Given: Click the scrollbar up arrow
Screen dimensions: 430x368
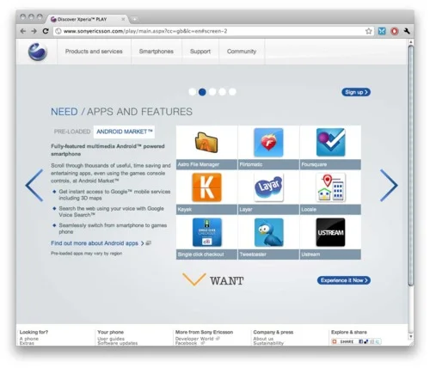Looking at the screenshot, I should pyautogui.click(x=410, y=42).
